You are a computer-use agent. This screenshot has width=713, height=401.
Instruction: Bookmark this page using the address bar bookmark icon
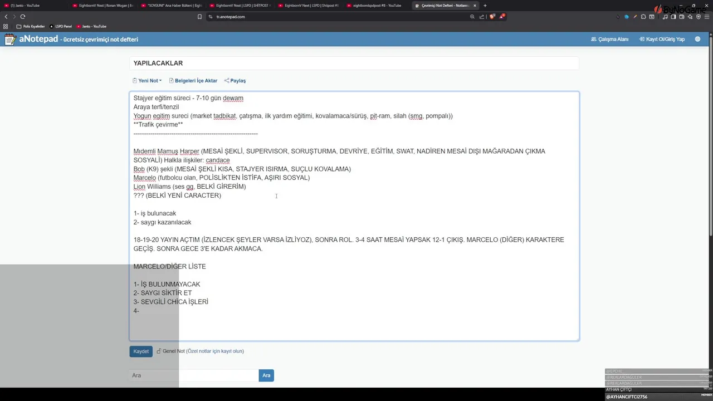[199, 17]
